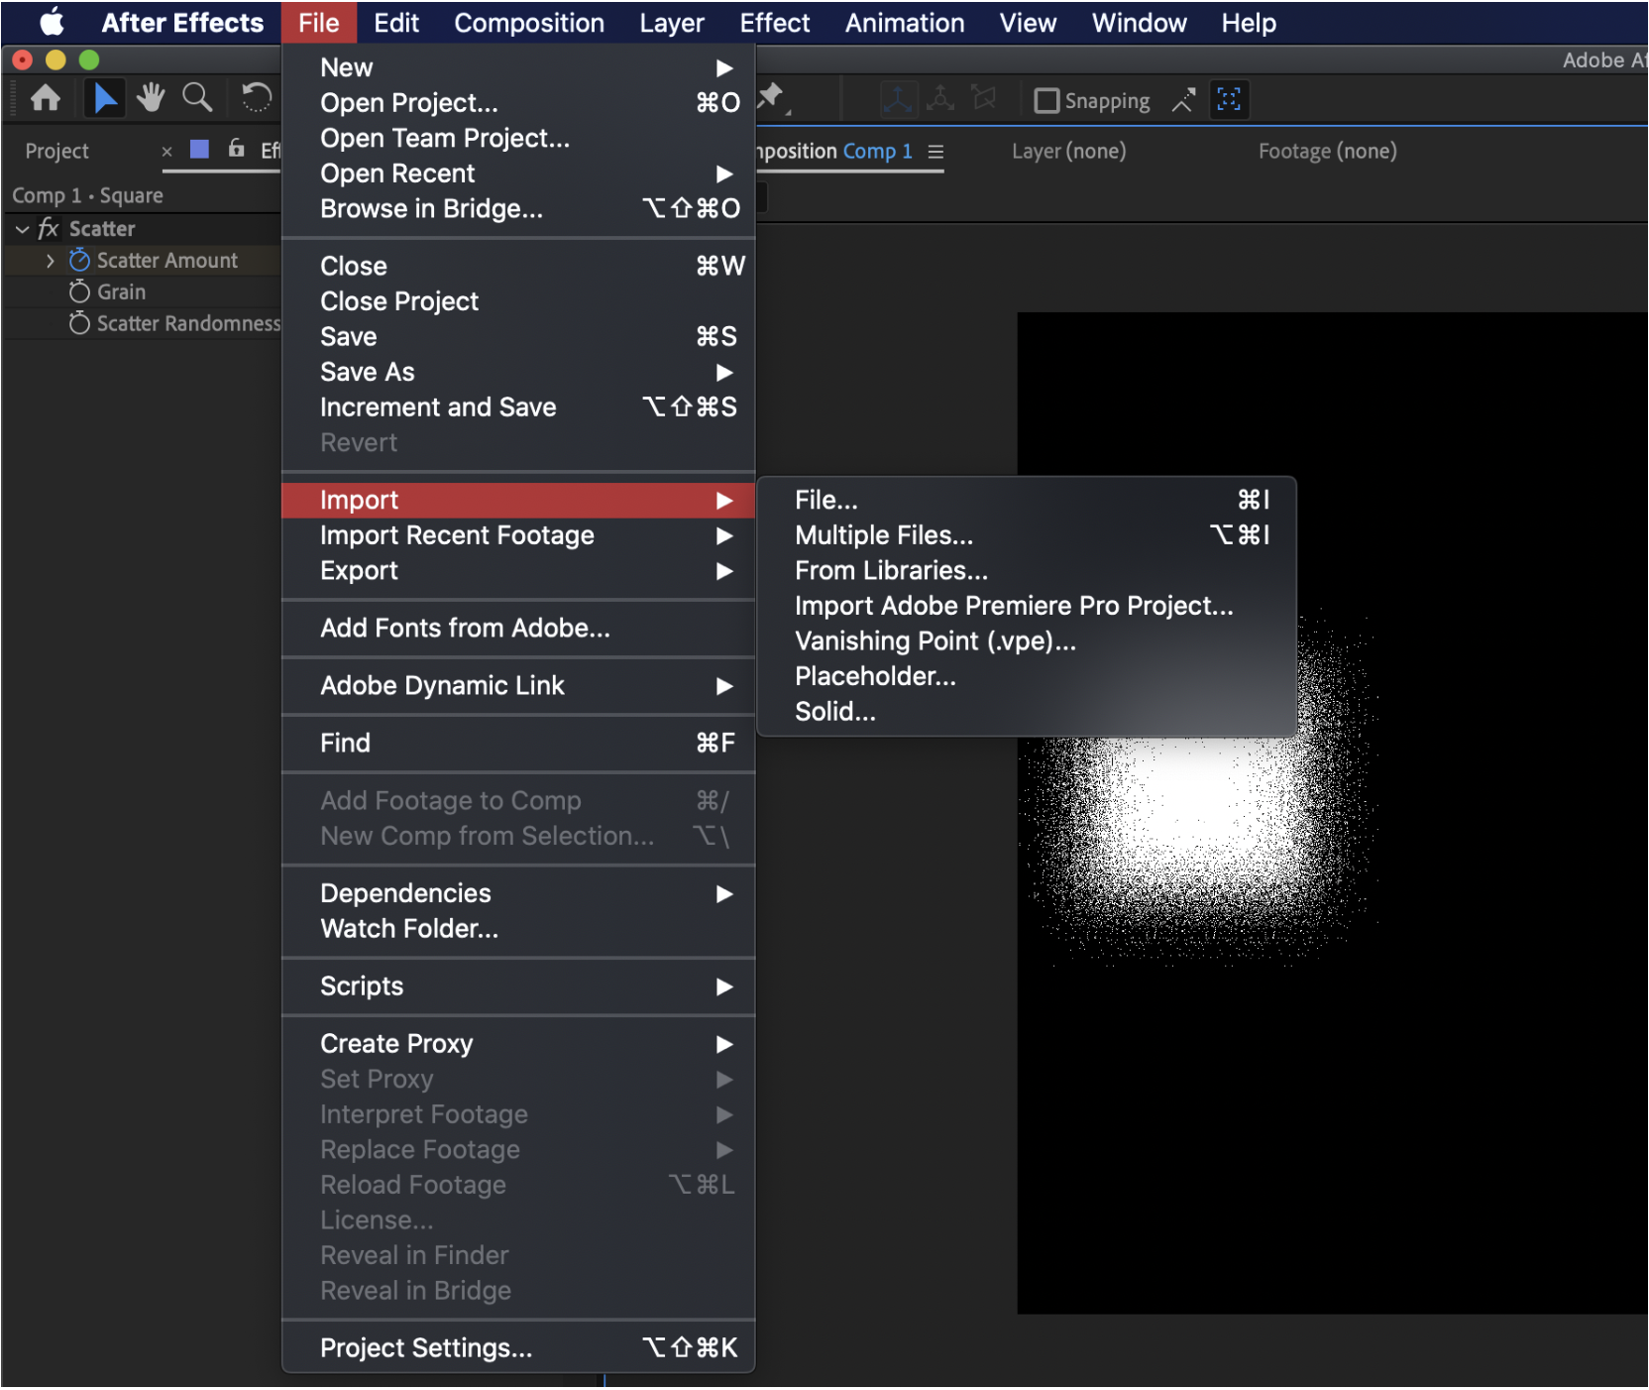This screenshot has height=1390, width=1649.
Task: Select the Puppet Pin tool
Action: (x=772, y=98)
